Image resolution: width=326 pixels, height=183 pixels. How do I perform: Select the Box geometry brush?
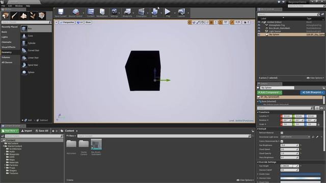pos(36,28)
